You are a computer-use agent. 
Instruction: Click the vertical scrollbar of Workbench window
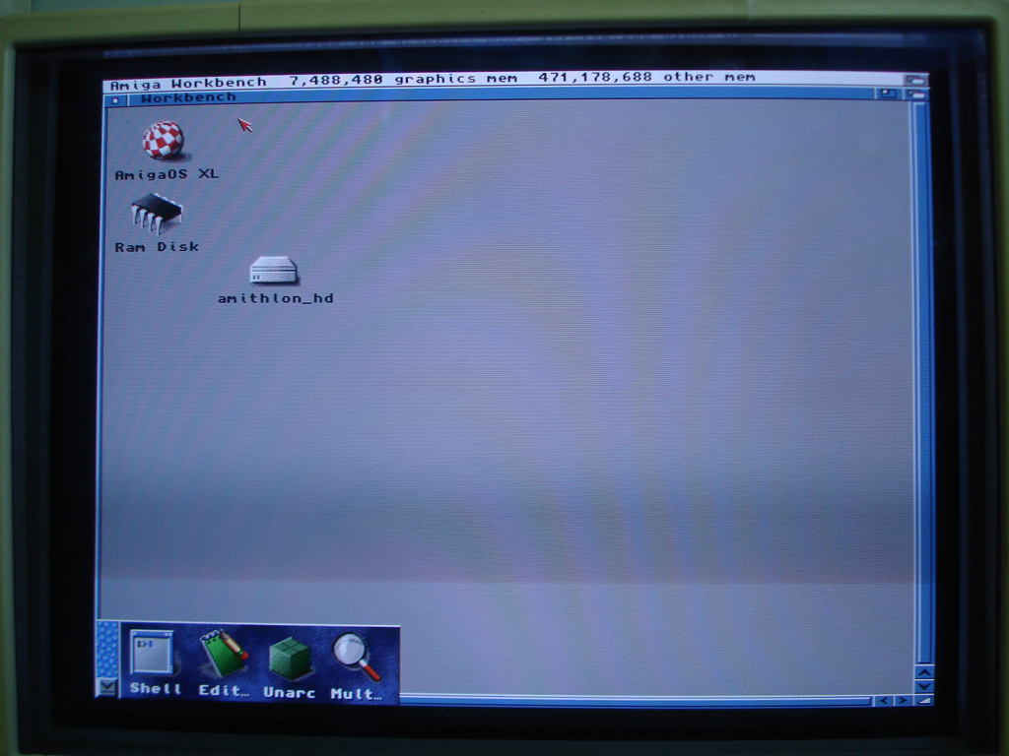tap(922, 383)
